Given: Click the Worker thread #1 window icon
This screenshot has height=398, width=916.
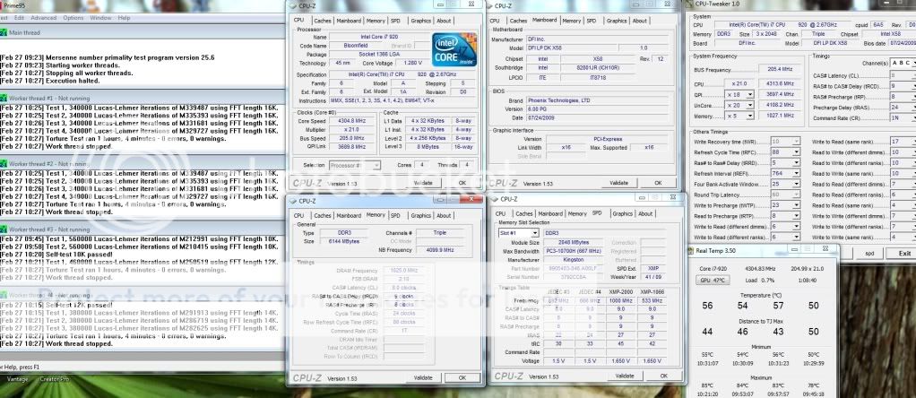Looking at the screenshot, I should [x=4, y=96].
